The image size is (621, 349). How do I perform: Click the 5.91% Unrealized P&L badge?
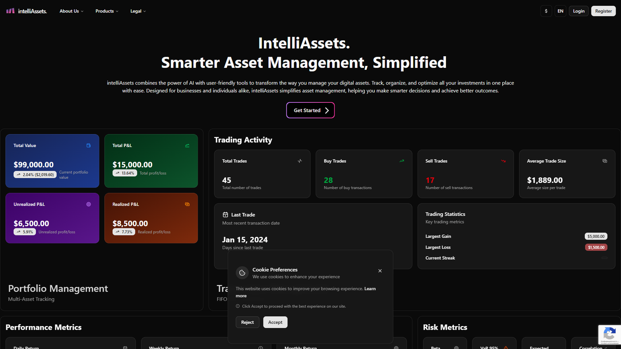click(25, 232)
